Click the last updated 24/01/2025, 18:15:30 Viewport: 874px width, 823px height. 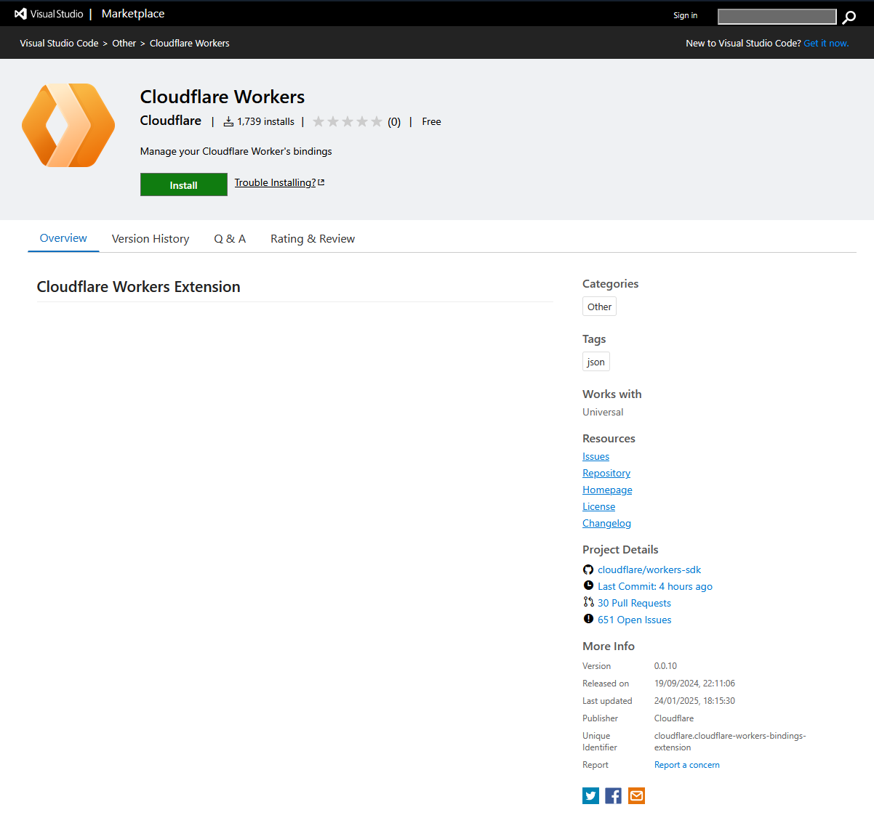coord(694,701)
